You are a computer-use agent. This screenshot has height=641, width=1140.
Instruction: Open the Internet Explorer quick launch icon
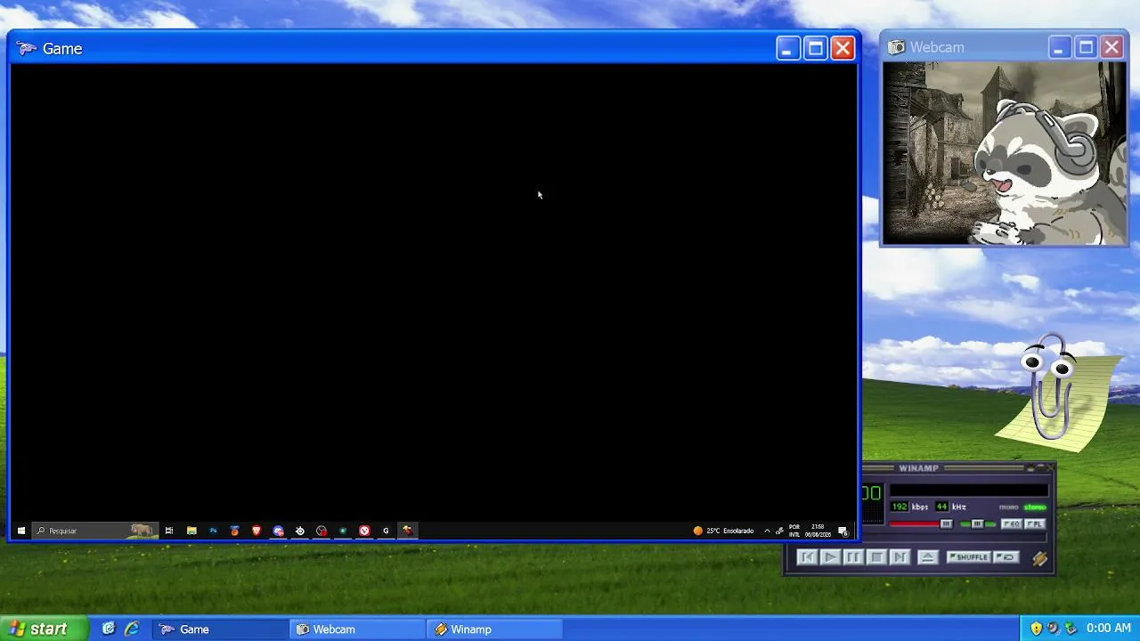click(131, 629)
